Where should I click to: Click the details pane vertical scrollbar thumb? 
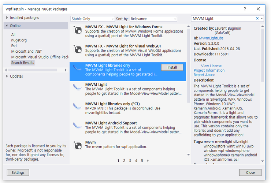(262, 55)
